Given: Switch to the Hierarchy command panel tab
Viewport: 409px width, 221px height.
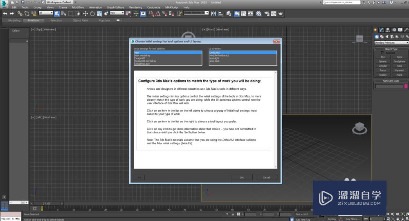Looking at the screenshot, I should pos(388,30).
